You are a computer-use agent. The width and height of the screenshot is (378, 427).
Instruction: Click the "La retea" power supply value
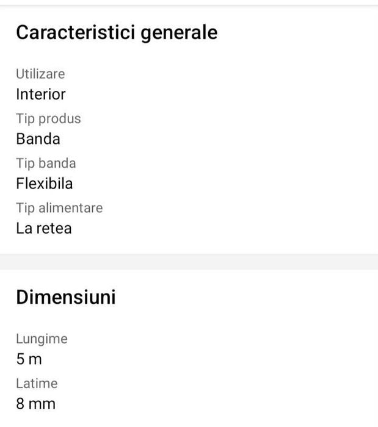click(43, 229)
